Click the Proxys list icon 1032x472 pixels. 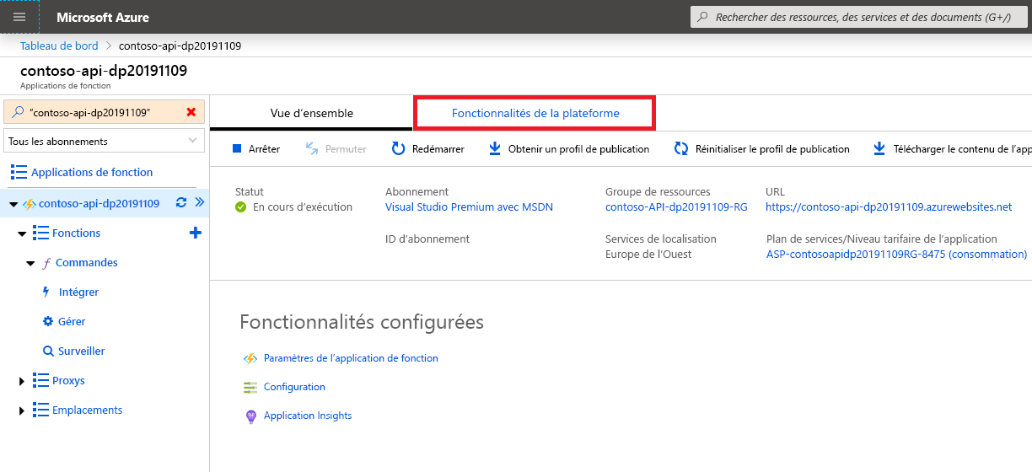[40, 380]
